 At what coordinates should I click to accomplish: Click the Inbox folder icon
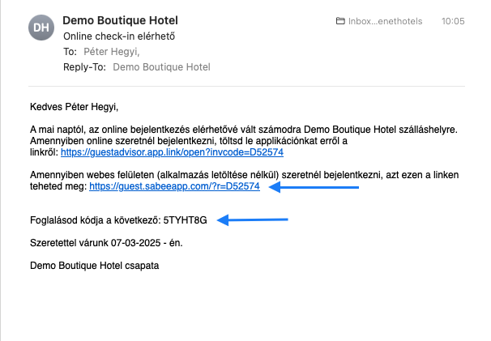(x=340, y=21)
